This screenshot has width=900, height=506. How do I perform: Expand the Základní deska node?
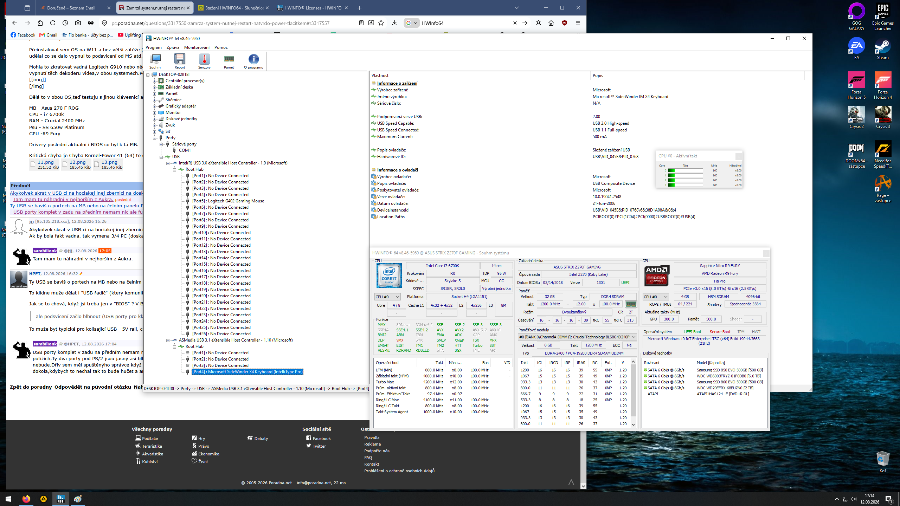click(x=154, y=87)
